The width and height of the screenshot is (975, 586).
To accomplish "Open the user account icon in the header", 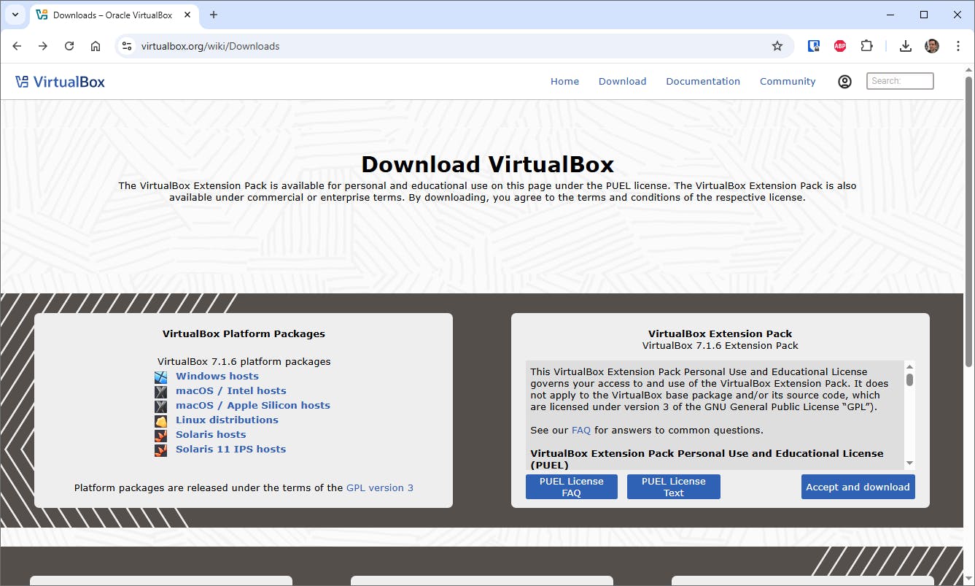I will (844, 82).
